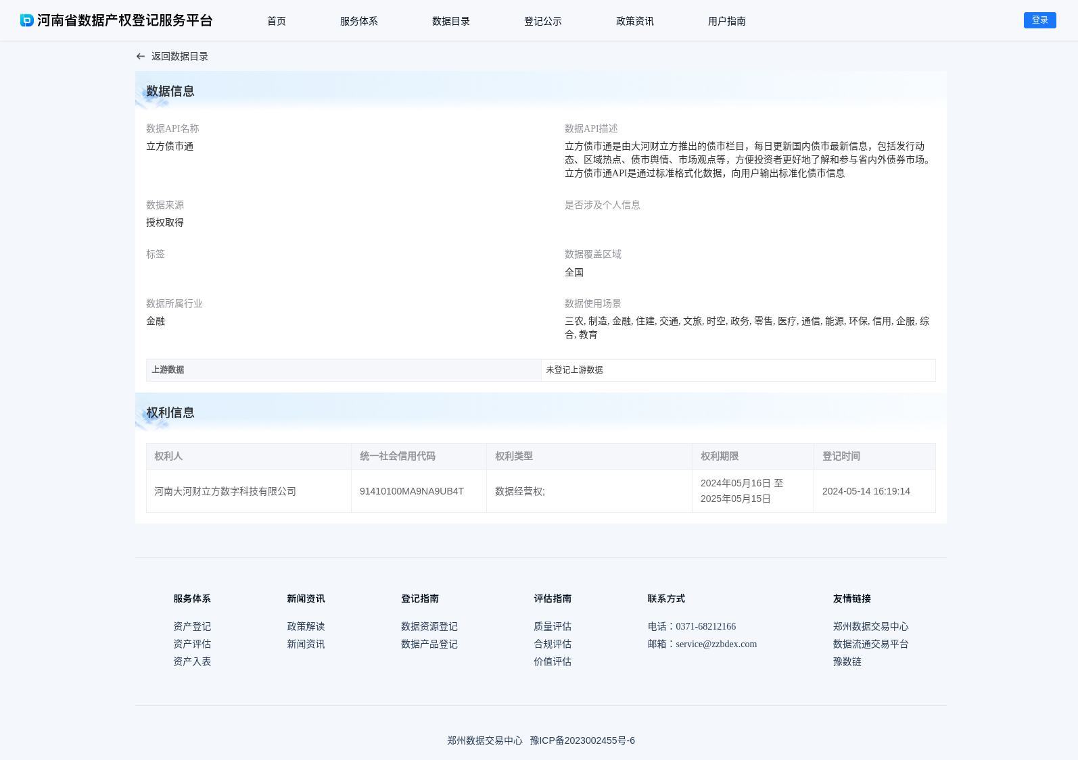The width and height of the screenshot is (1078, 760).
Task: Open footer link 质量评估
Action: pos(553,626)
